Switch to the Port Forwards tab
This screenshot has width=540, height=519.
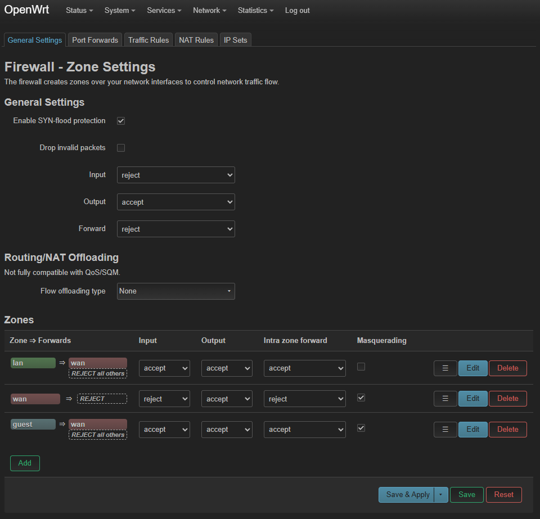click(94, 39)
